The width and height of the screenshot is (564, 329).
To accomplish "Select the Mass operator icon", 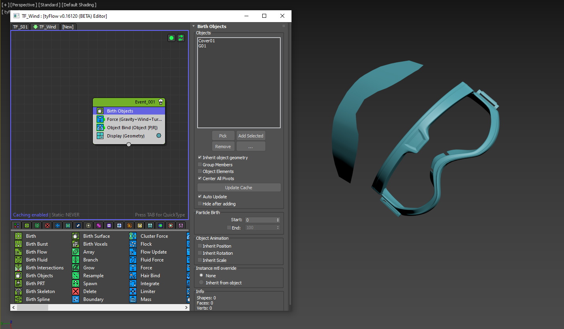I will pyautogui.click(x=133, y=299).
